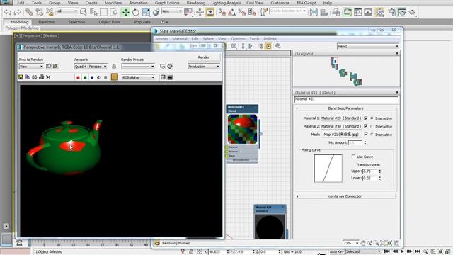Click the Edit Region icon near Area to Render
The image size is (453, 255).
tap(48, 66)
